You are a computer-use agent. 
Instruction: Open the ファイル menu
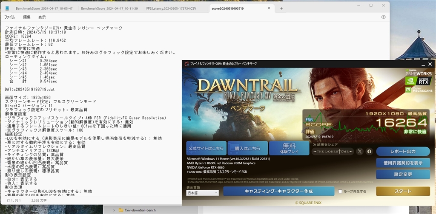(10, 17)
